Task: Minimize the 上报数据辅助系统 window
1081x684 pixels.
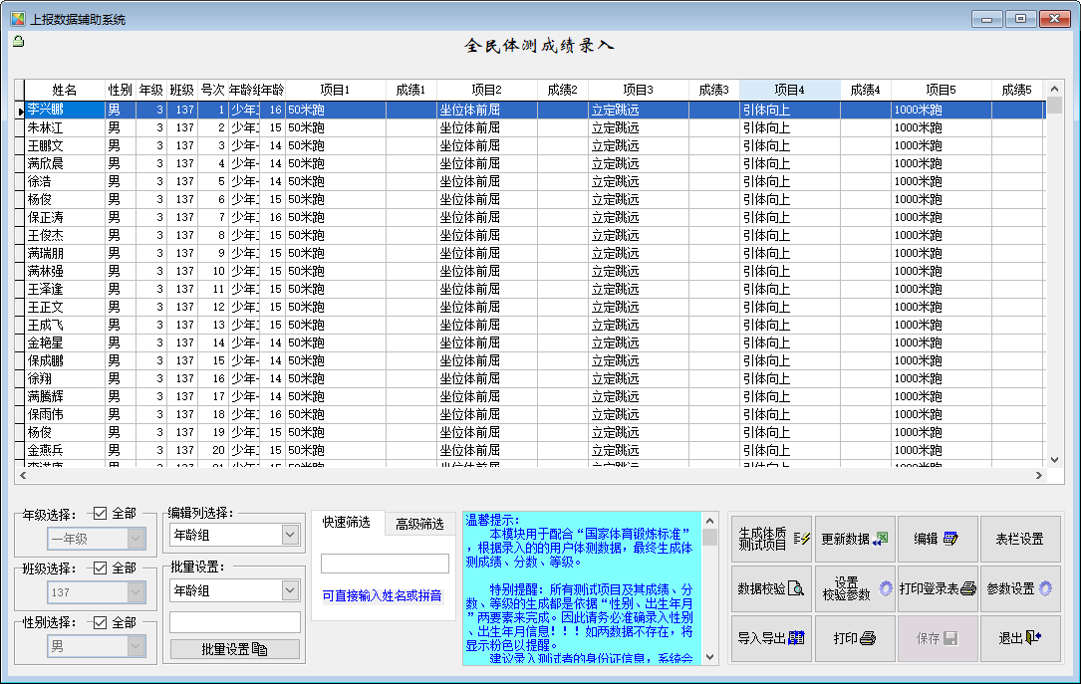Action: 986,19
